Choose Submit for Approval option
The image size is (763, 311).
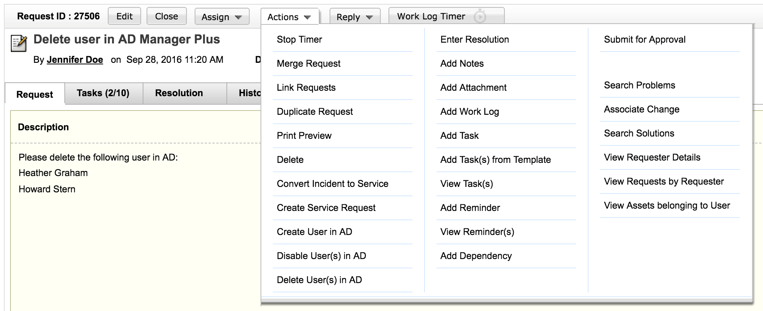[x=644, y=40]
